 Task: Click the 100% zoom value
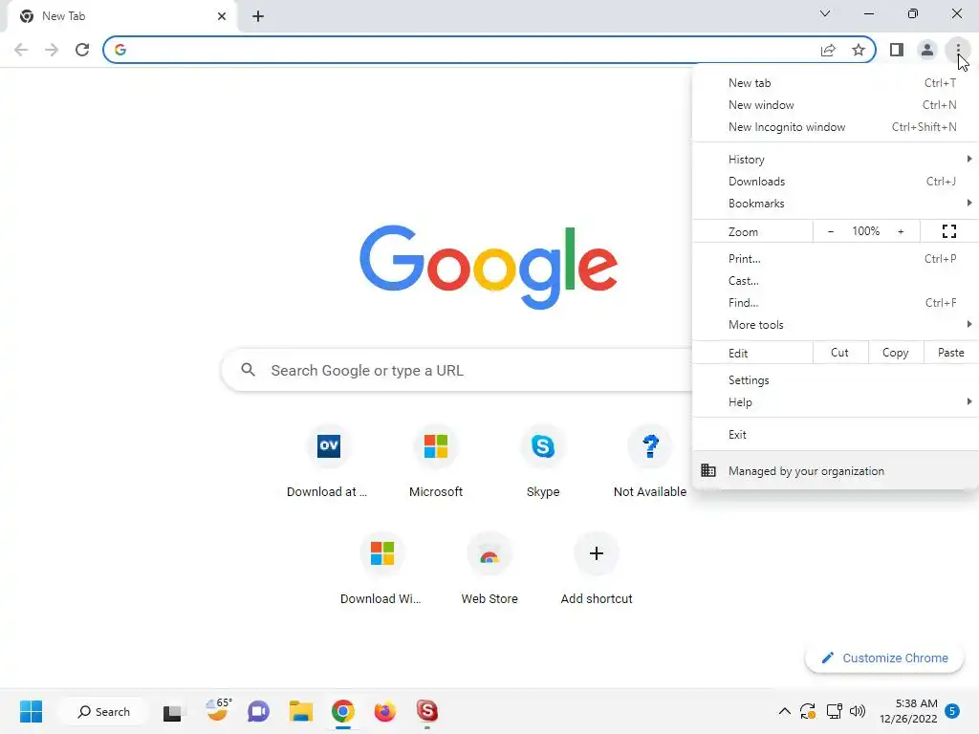click(x=865, y=231)
